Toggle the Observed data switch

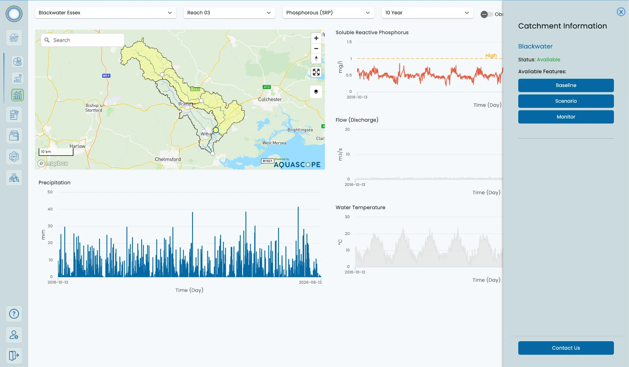(486, 14)
